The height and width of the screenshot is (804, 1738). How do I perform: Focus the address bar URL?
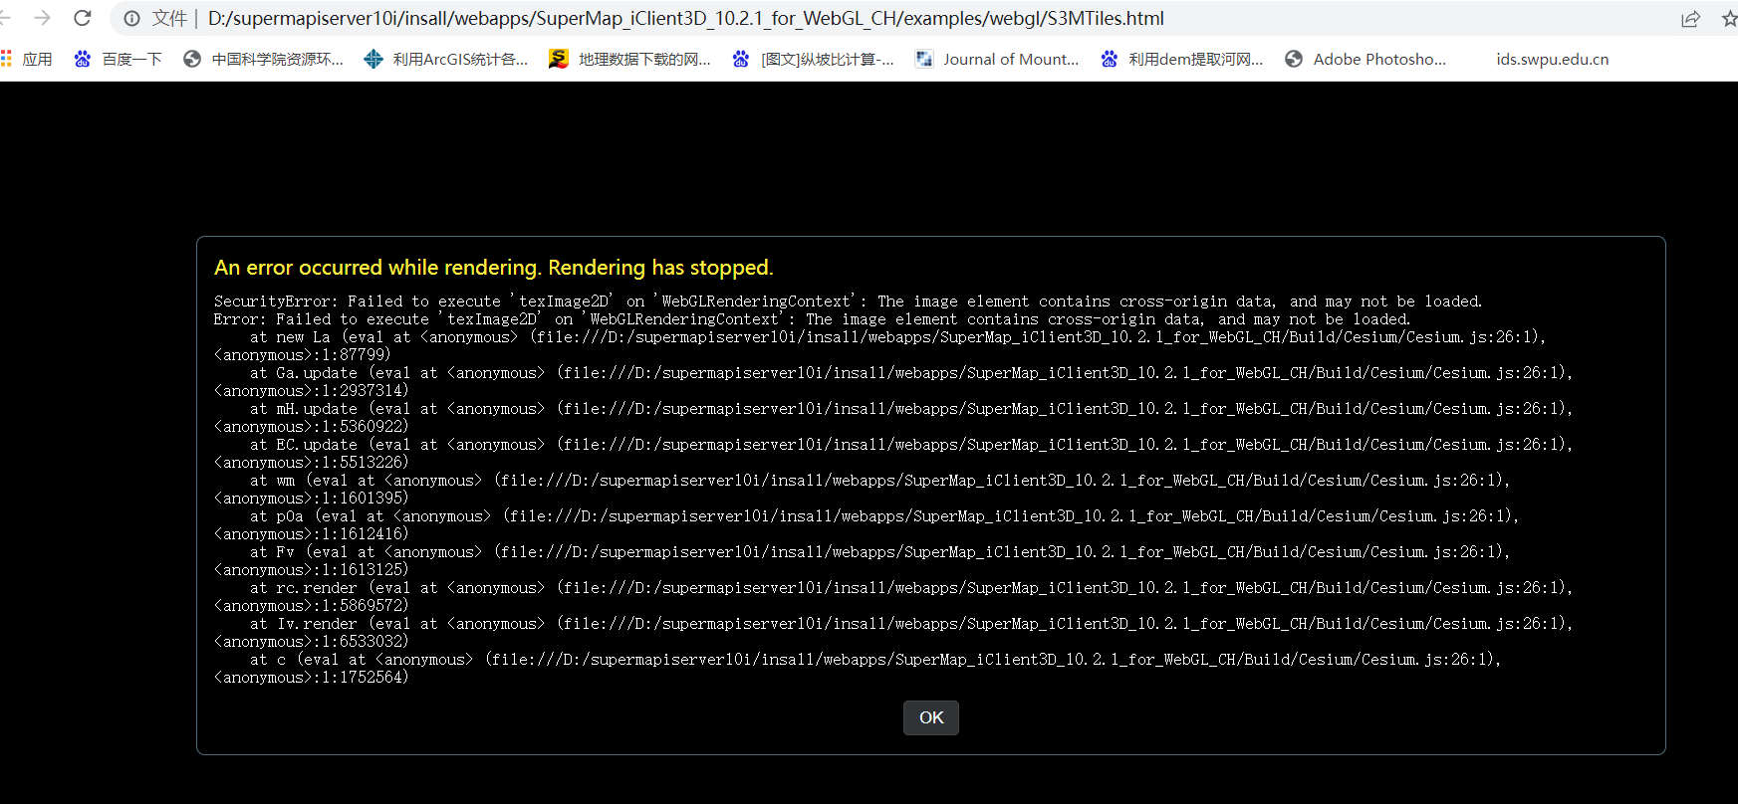point(685,19)
